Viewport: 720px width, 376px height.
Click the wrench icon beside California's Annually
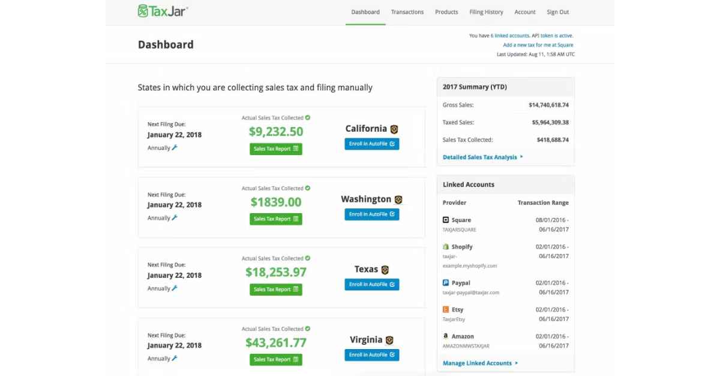[175, 147]
